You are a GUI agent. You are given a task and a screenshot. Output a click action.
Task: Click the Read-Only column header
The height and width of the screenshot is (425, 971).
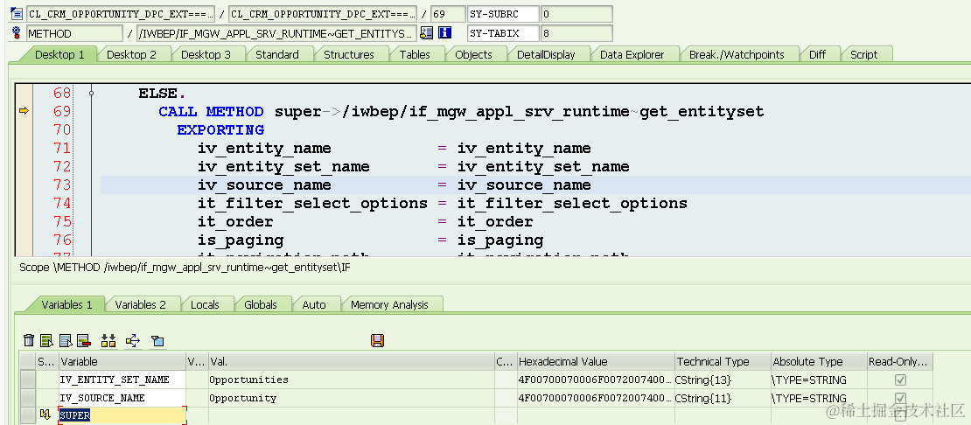click(899, 361)
